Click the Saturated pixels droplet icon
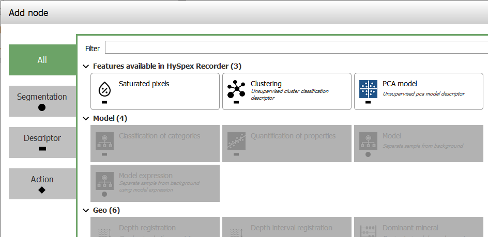This screenshot has height=237, width=488. tap(104, 89)
